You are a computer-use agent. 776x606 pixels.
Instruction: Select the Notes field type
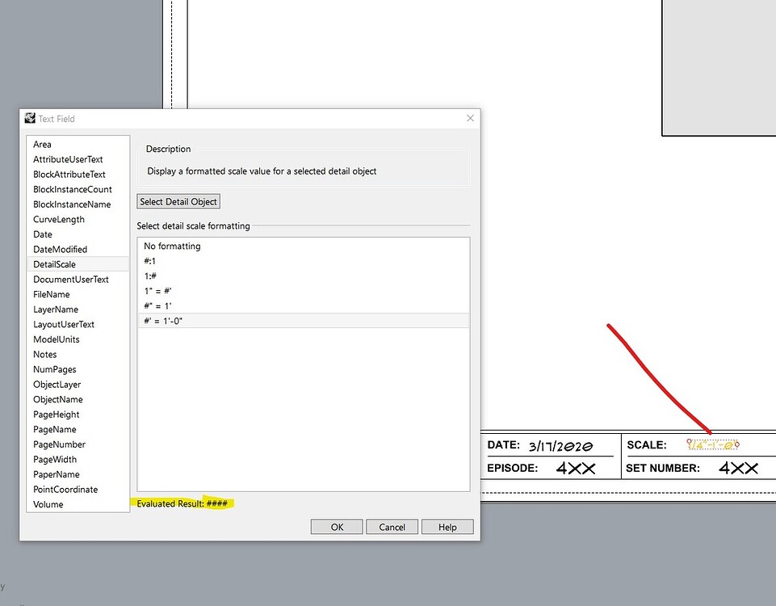coord(44,354)
